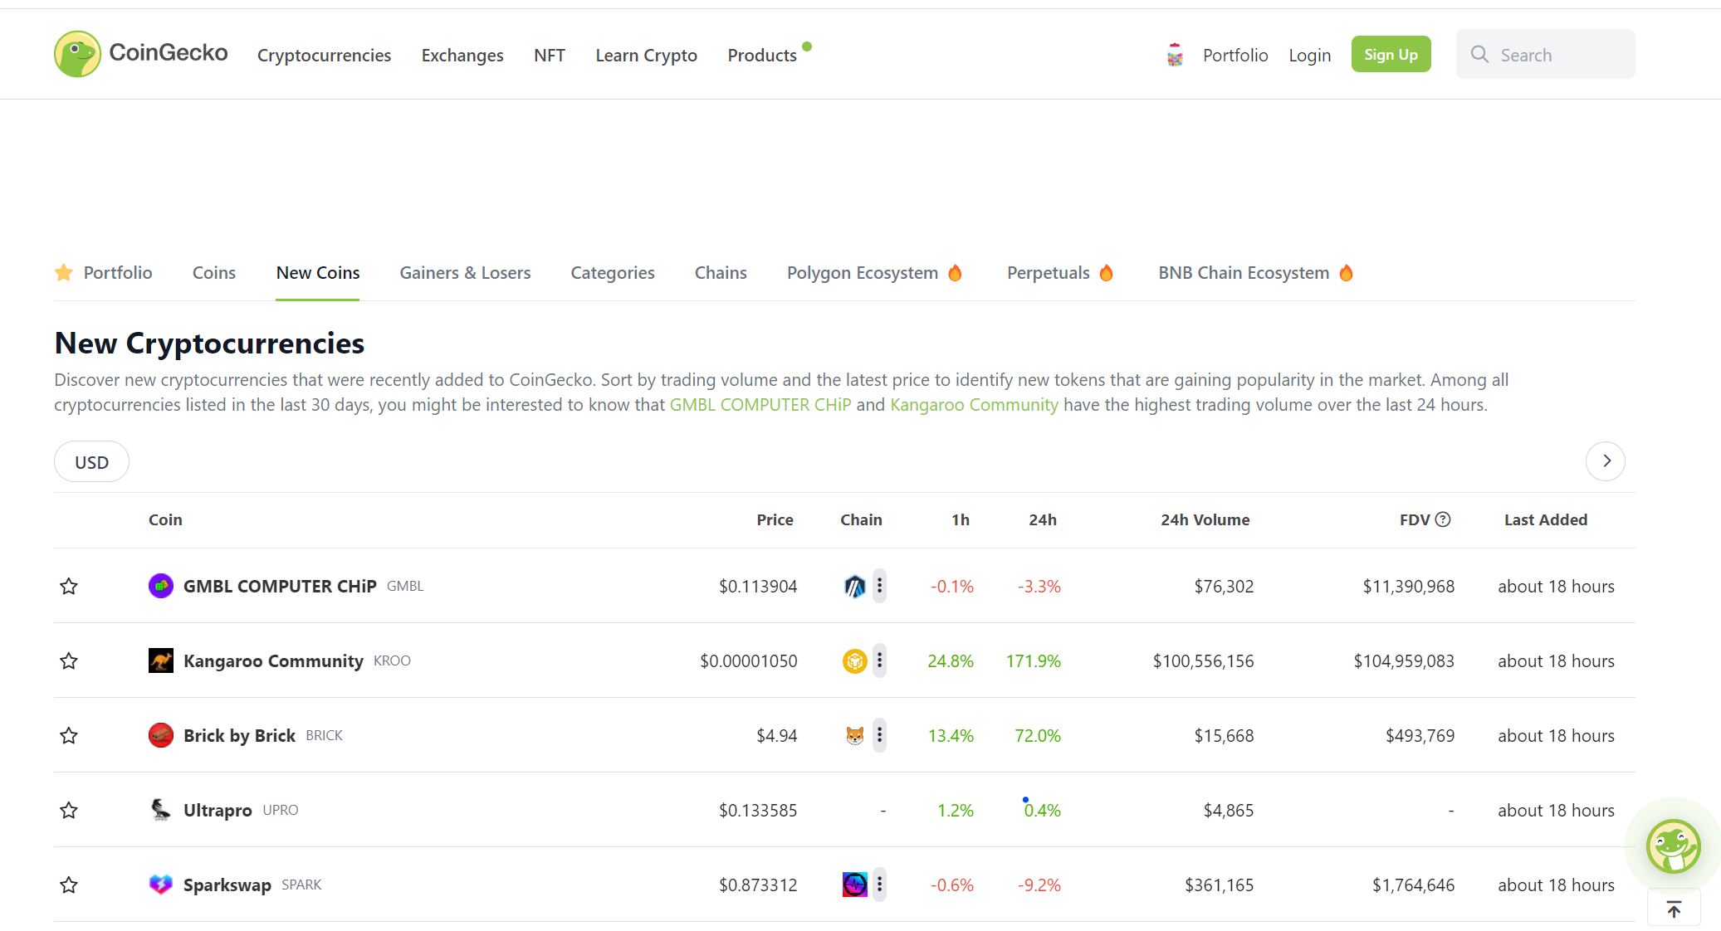The height and width of the screenshot is (931, 1721).
Task: Open GMBL COMPUTER CHiP link in description
Action: (x=760, y=404)
